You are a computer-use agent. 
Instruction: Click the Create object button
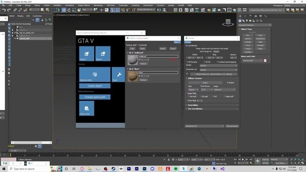coord(95,86)
